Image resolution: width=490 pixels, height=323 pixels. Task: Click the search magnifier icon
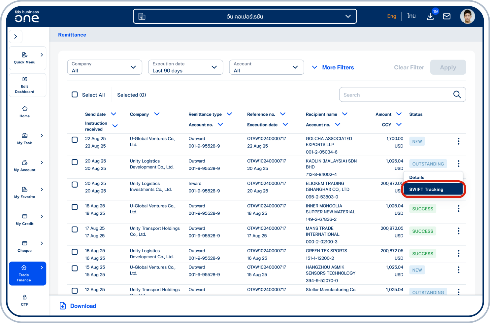tap(457, 95)
